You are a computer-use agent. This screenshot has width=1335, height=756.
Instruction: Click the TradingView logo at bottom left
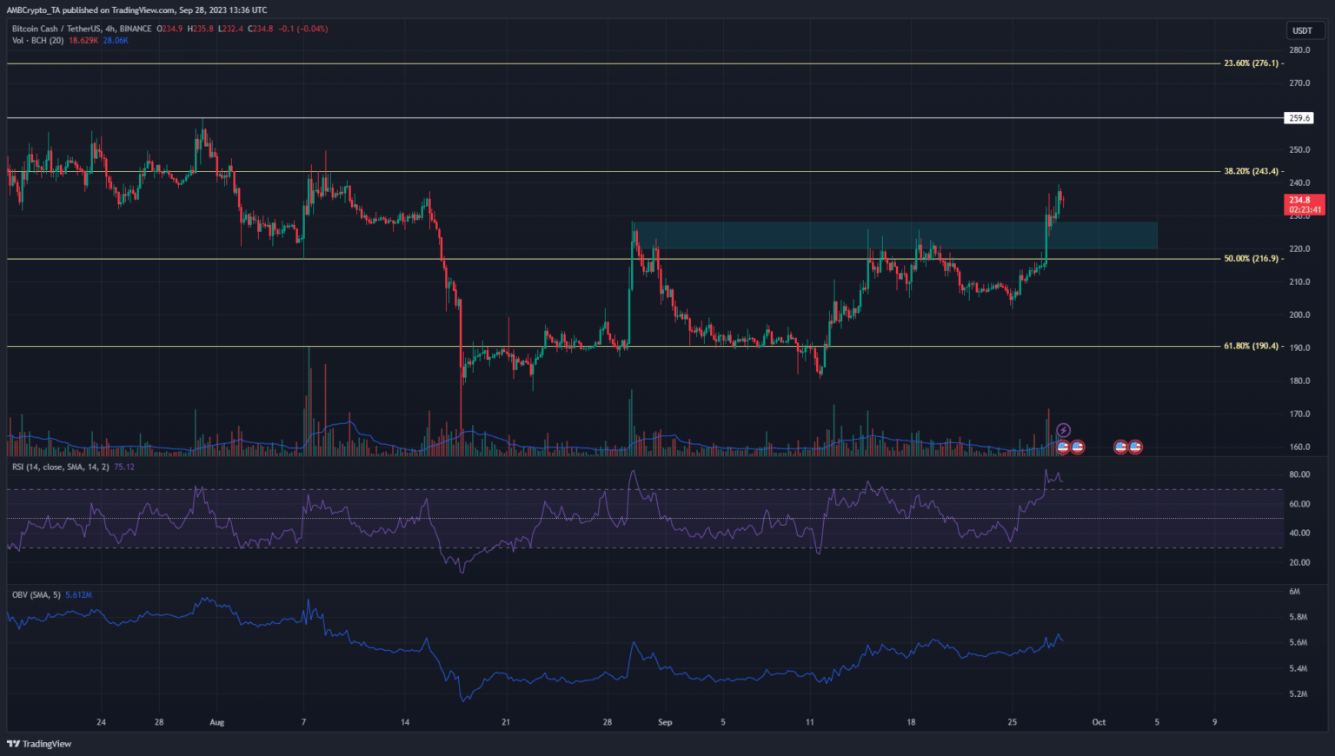(40, 744)
